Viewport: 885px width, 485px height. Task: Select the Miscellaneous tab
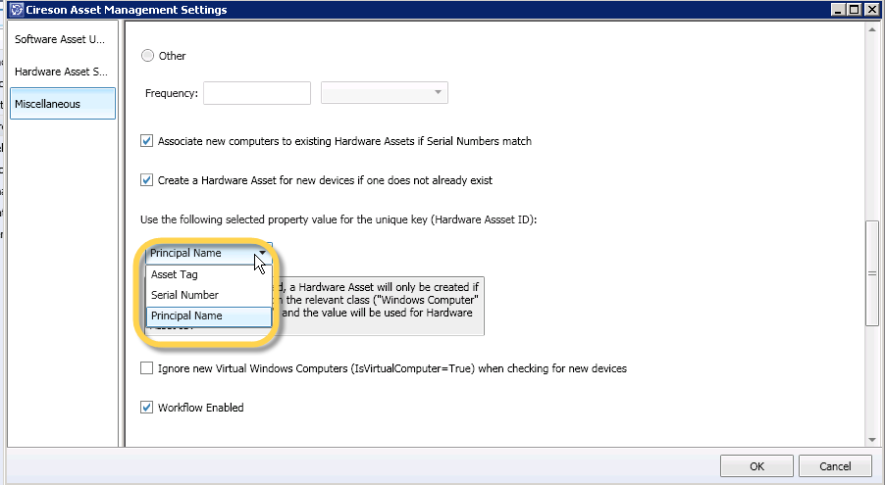pos(62,104)
